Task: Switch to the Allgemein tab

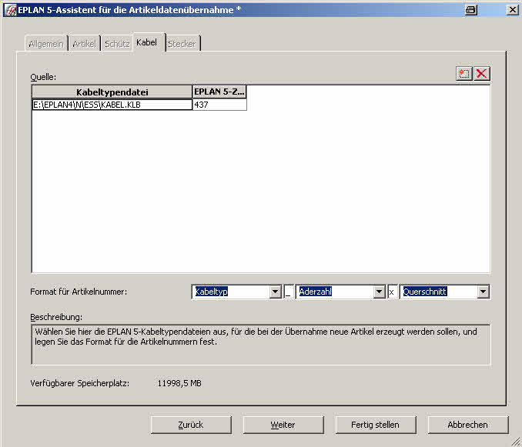Action: (46, 44)
